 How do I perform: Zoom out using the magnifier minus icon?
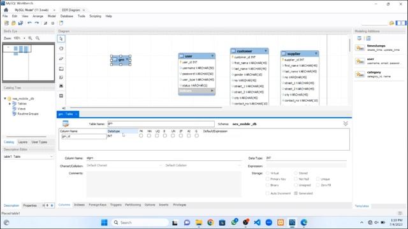pyautogui.click(x=38, y=38)
